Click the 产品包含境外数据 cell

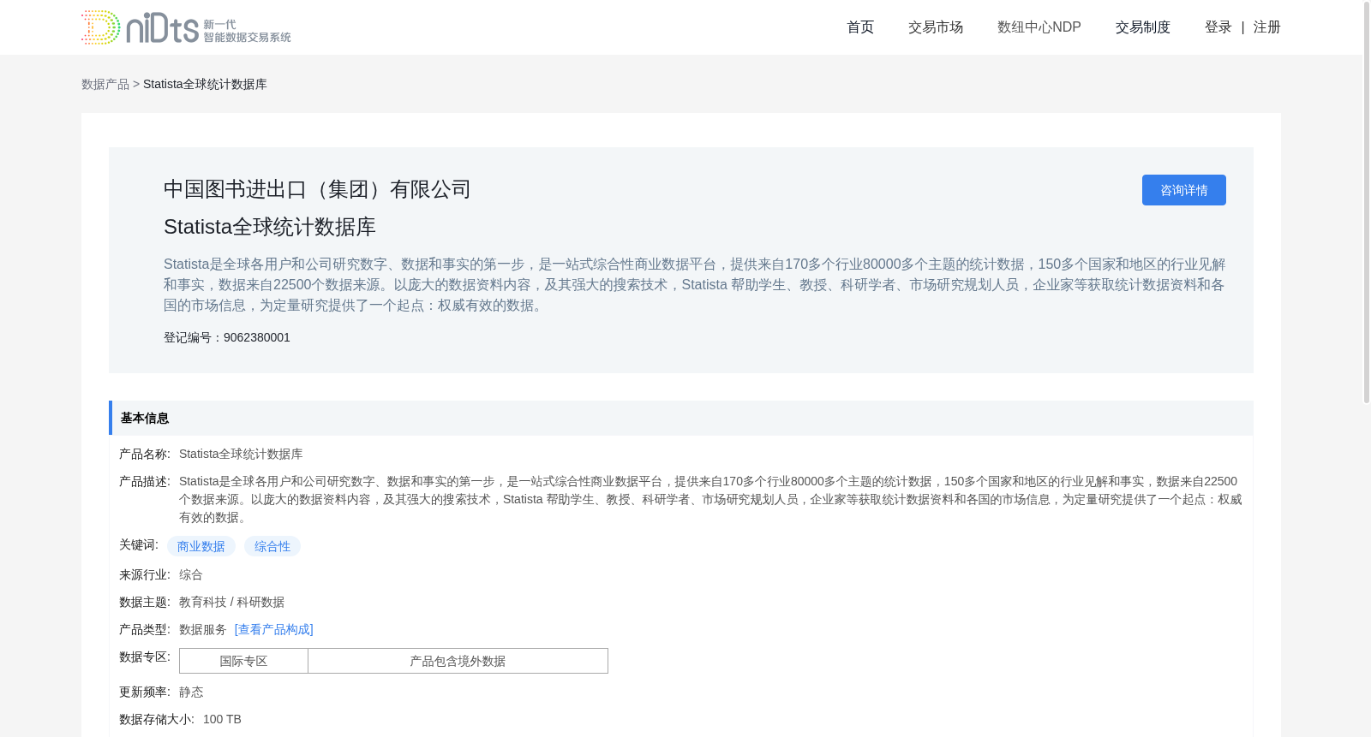coord(458,661)
